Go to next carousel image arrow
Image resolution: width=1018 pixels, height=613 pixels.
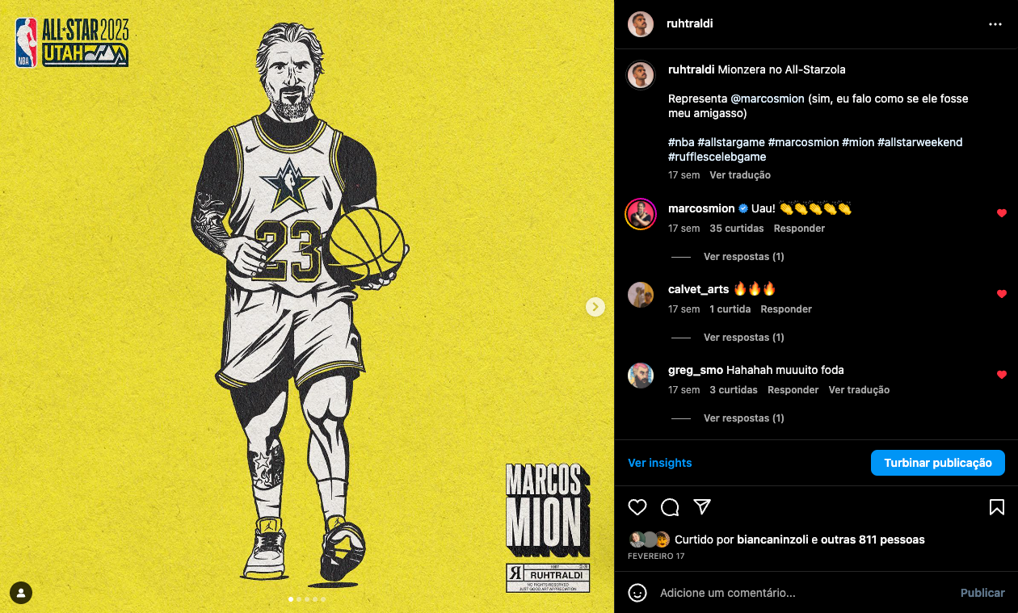tap(595, 307)
